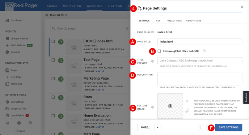249x135 pixels.
Task: Click the Stats page title
Action: (x=88, y=97)
